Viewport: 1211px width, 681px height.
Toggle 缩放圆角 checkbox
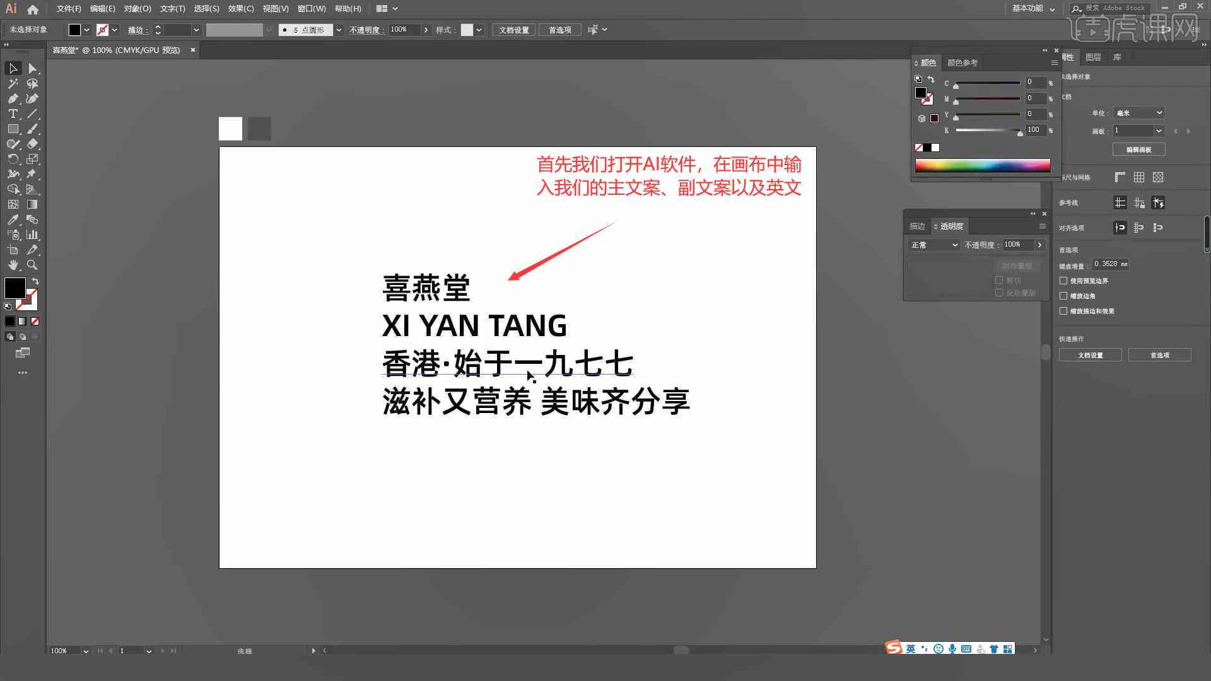point(1064,295)
